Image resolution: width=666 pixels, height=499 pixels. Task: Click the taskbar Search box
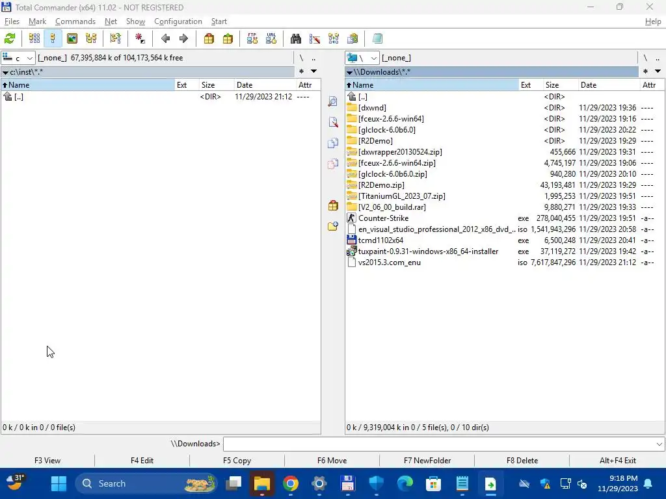(x=146, y=483)
